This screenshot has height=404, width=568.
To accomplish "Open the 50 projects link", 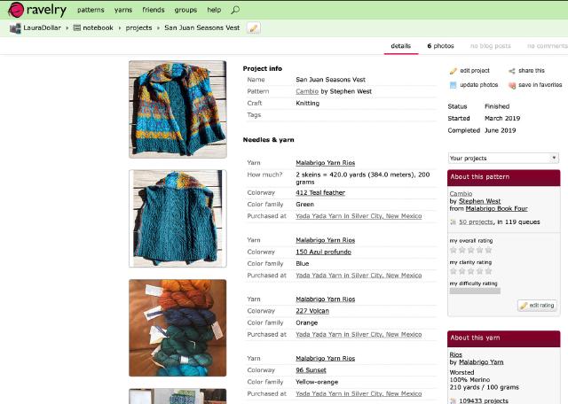I will coord(476,222).
